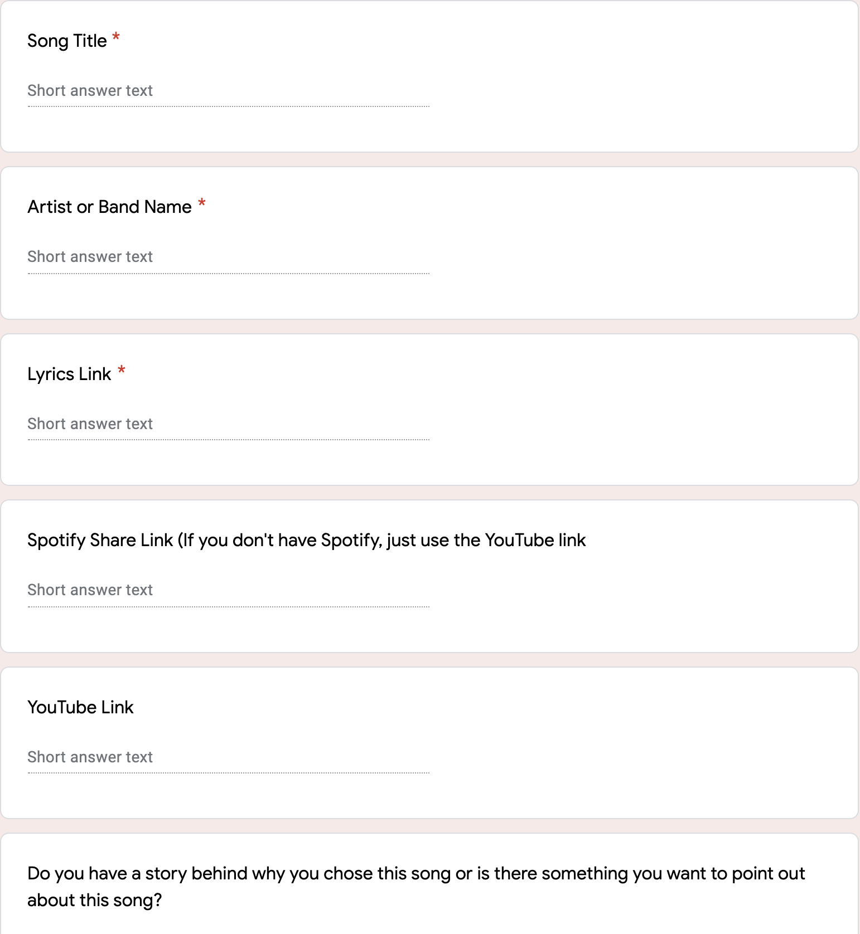Click the Artist or Band Name question label
860x934 pixels.
pos(109,207)
